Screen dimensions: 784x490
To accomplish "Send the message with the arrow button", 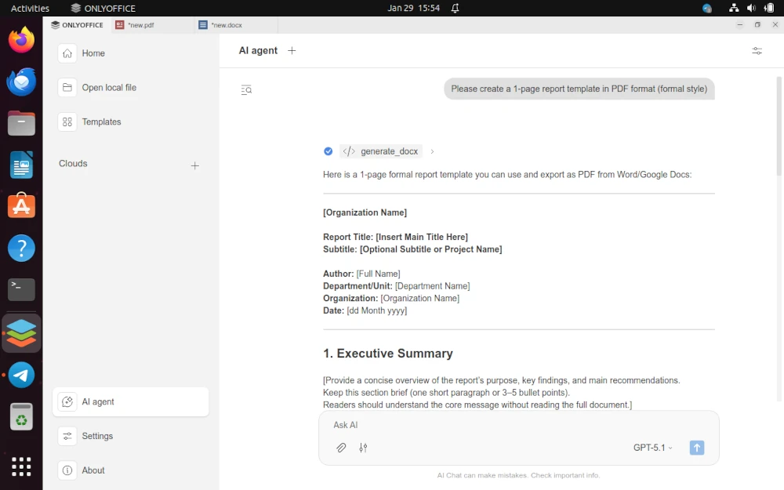I will pyautogui.click(x=696, y=448).
